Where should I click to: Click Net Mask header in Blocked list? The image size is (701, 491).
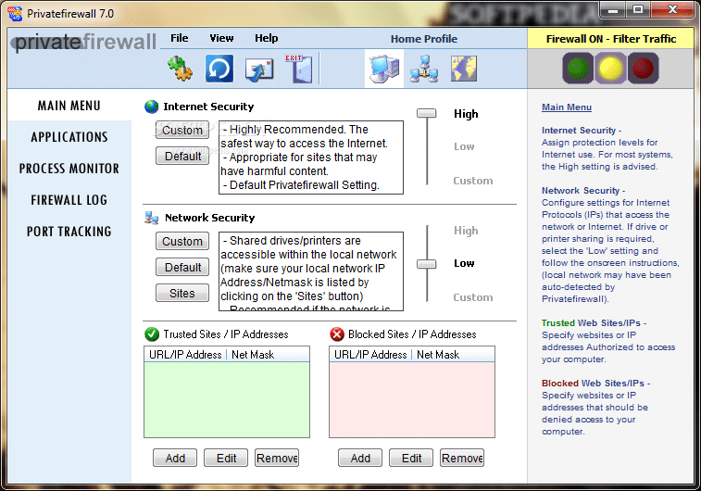click(x=438, y=355)
